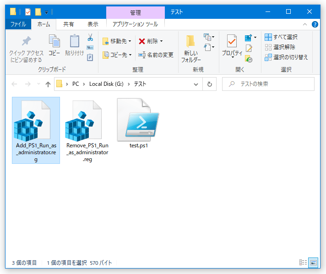
Task: Expand the chevron after Local Disk (G:)
Action: coord(129,84)
